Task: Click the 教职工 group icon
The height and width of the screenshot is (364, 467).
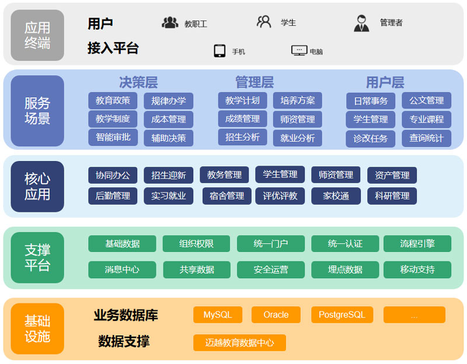Action: tap(170, 23)
